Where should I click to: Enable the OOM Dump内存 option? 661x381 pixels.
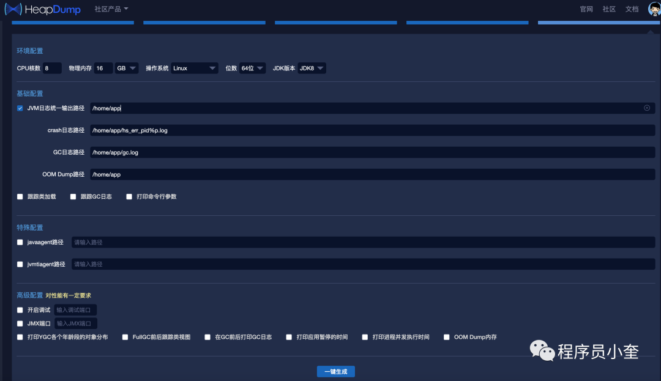446,336
